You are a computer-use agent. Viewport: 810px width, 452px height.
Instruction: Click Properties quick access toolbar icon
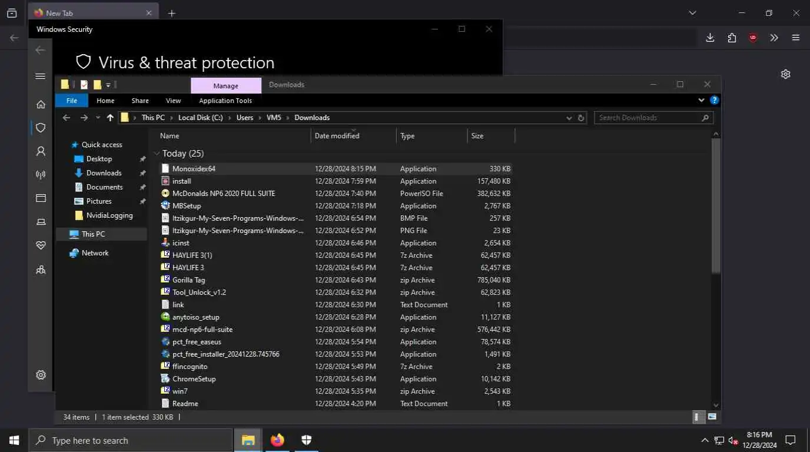[84, 84]
